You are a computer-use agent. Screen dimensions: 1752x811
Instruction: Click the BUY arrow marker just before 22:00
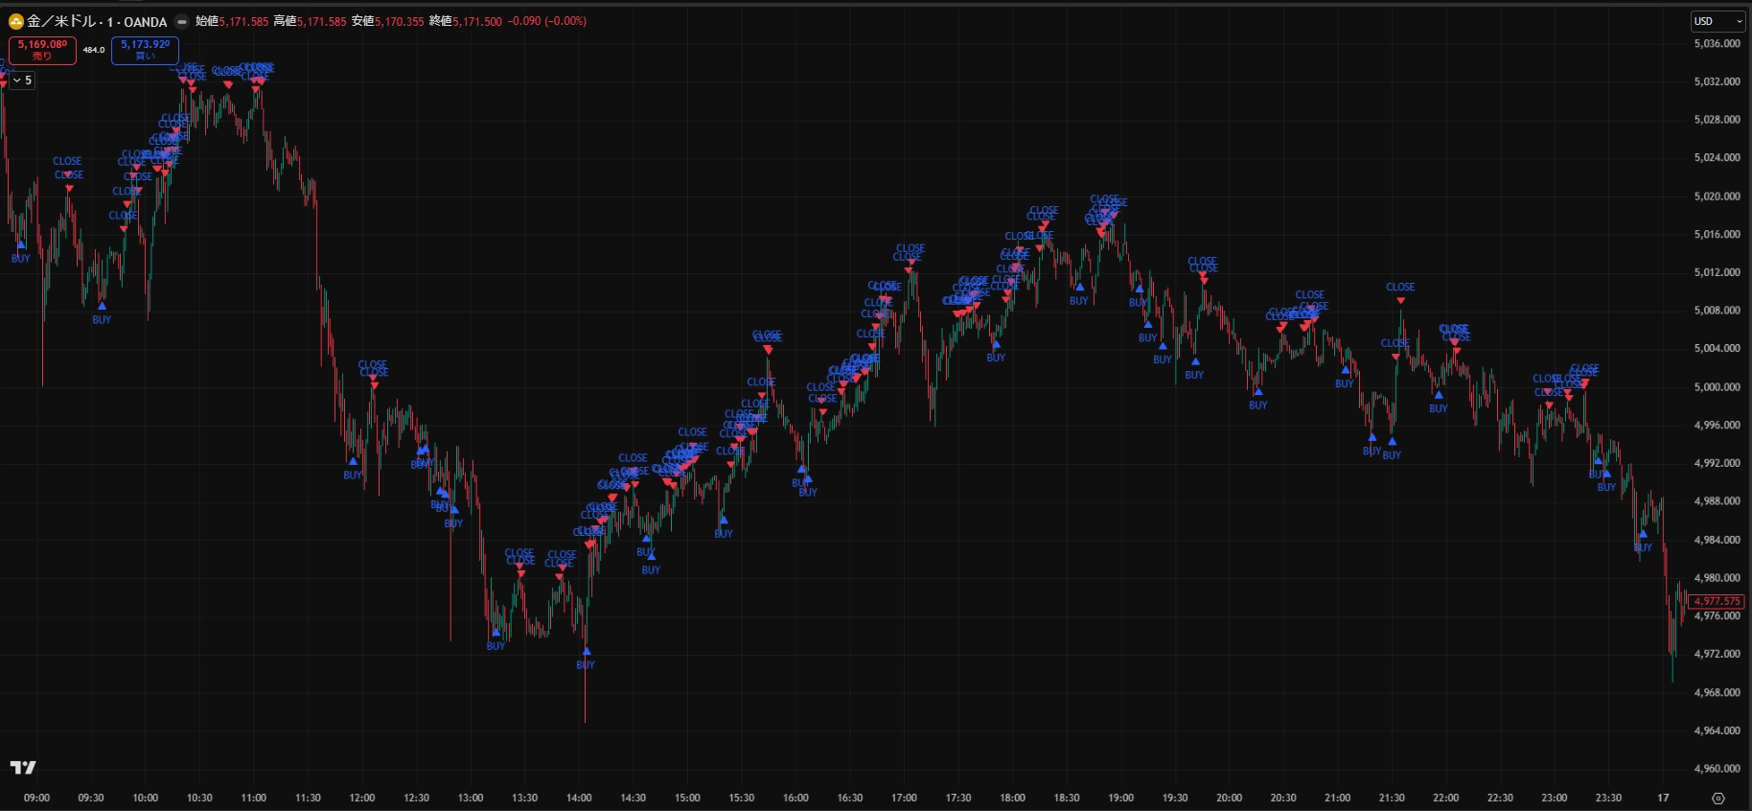pos(1439,395)
